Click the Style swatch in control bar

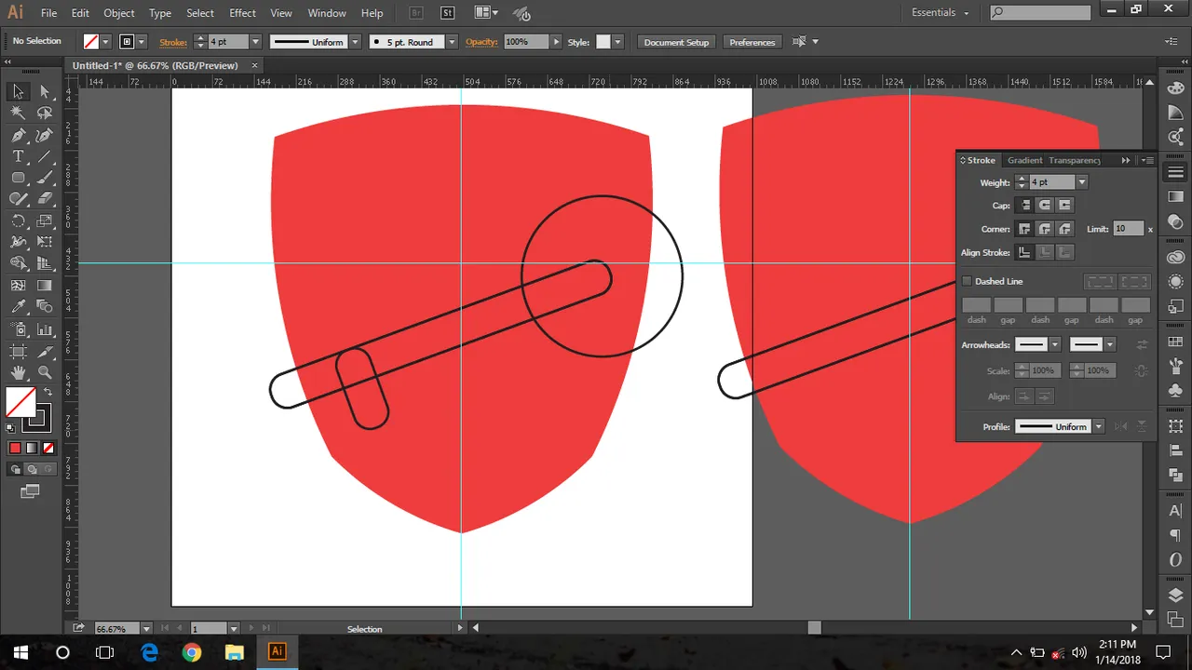[603, 42]
